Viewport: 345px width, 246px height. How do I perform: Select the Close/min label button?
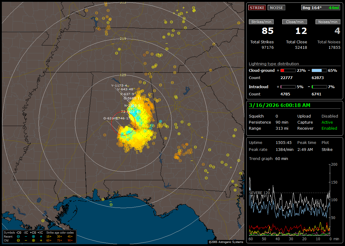pyautogui.click(x=295, y=22)
